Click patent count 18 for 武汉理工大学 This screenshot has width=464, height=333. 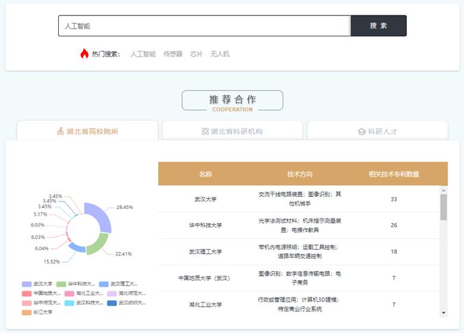(x=394, y=251)
